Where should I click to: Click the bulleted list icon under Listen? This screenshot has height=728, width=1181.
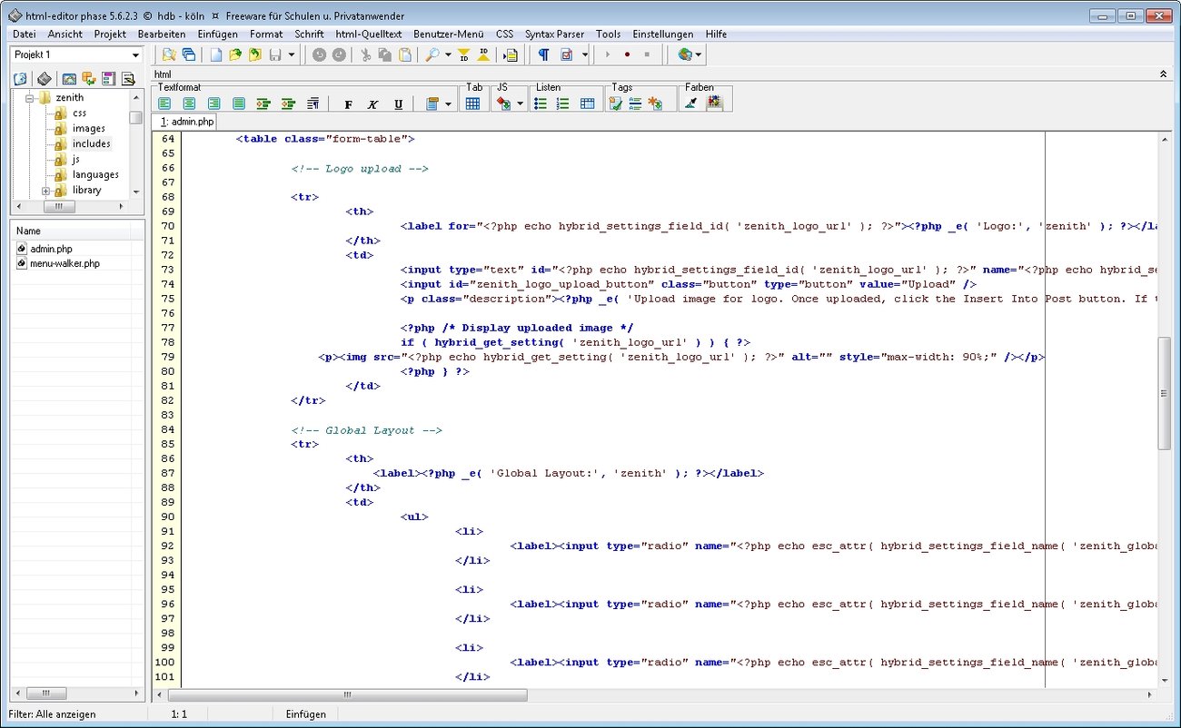coord(541,103)
